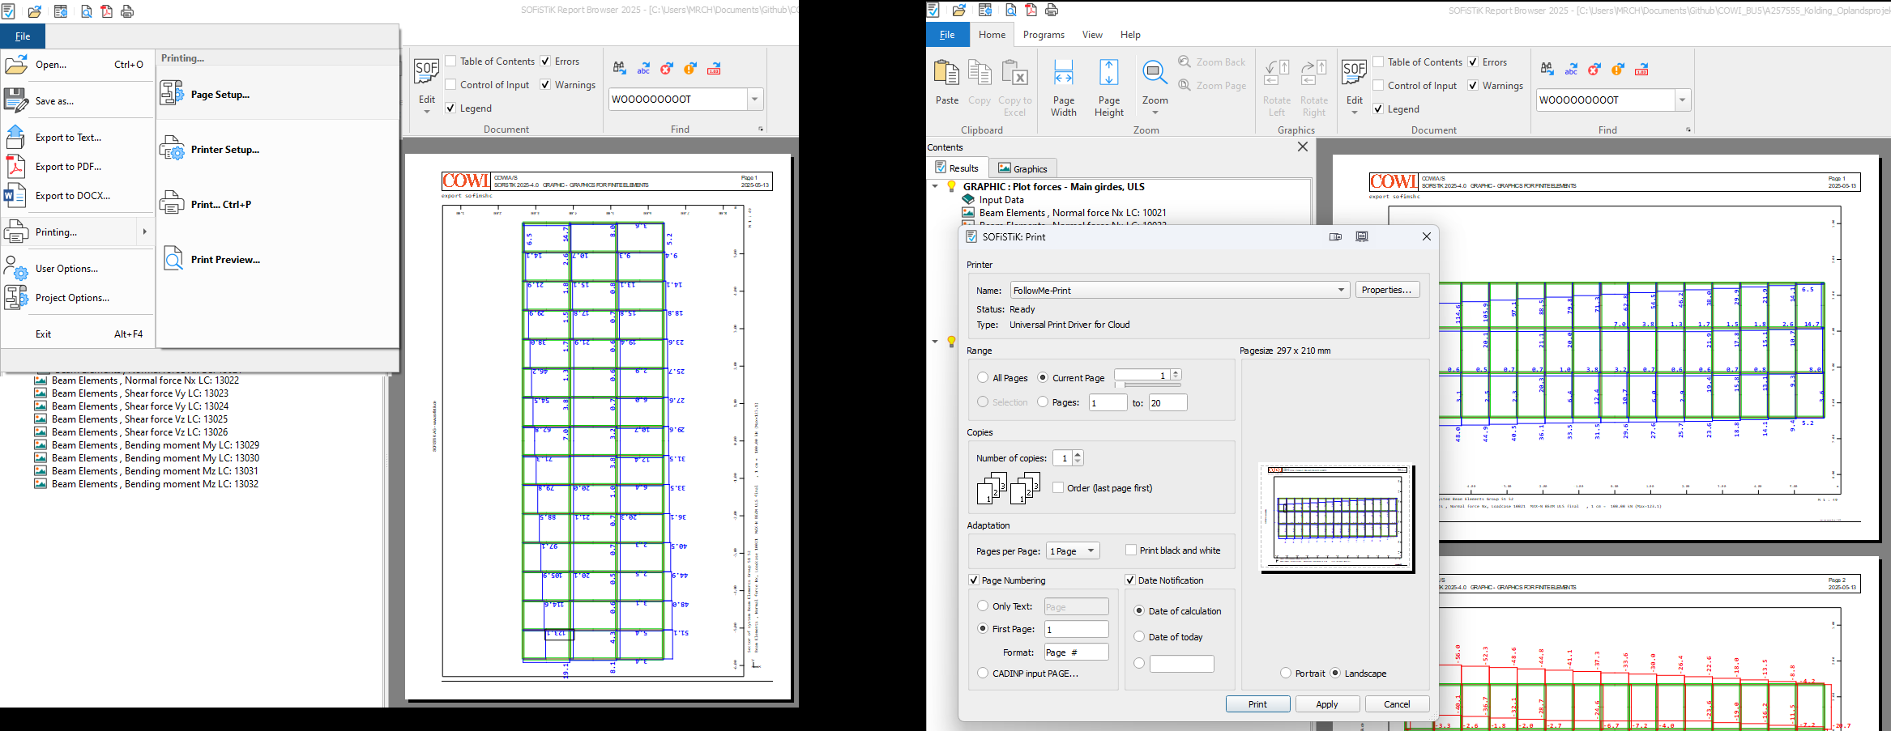
Task: Click the SOF Edit icon in the left window
Action: tap(426, 71)
